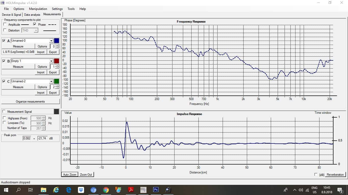This screenshot has height=195, width=348.
Task: Adjust the measurement A number stepper
Action: tap(57, 46)
